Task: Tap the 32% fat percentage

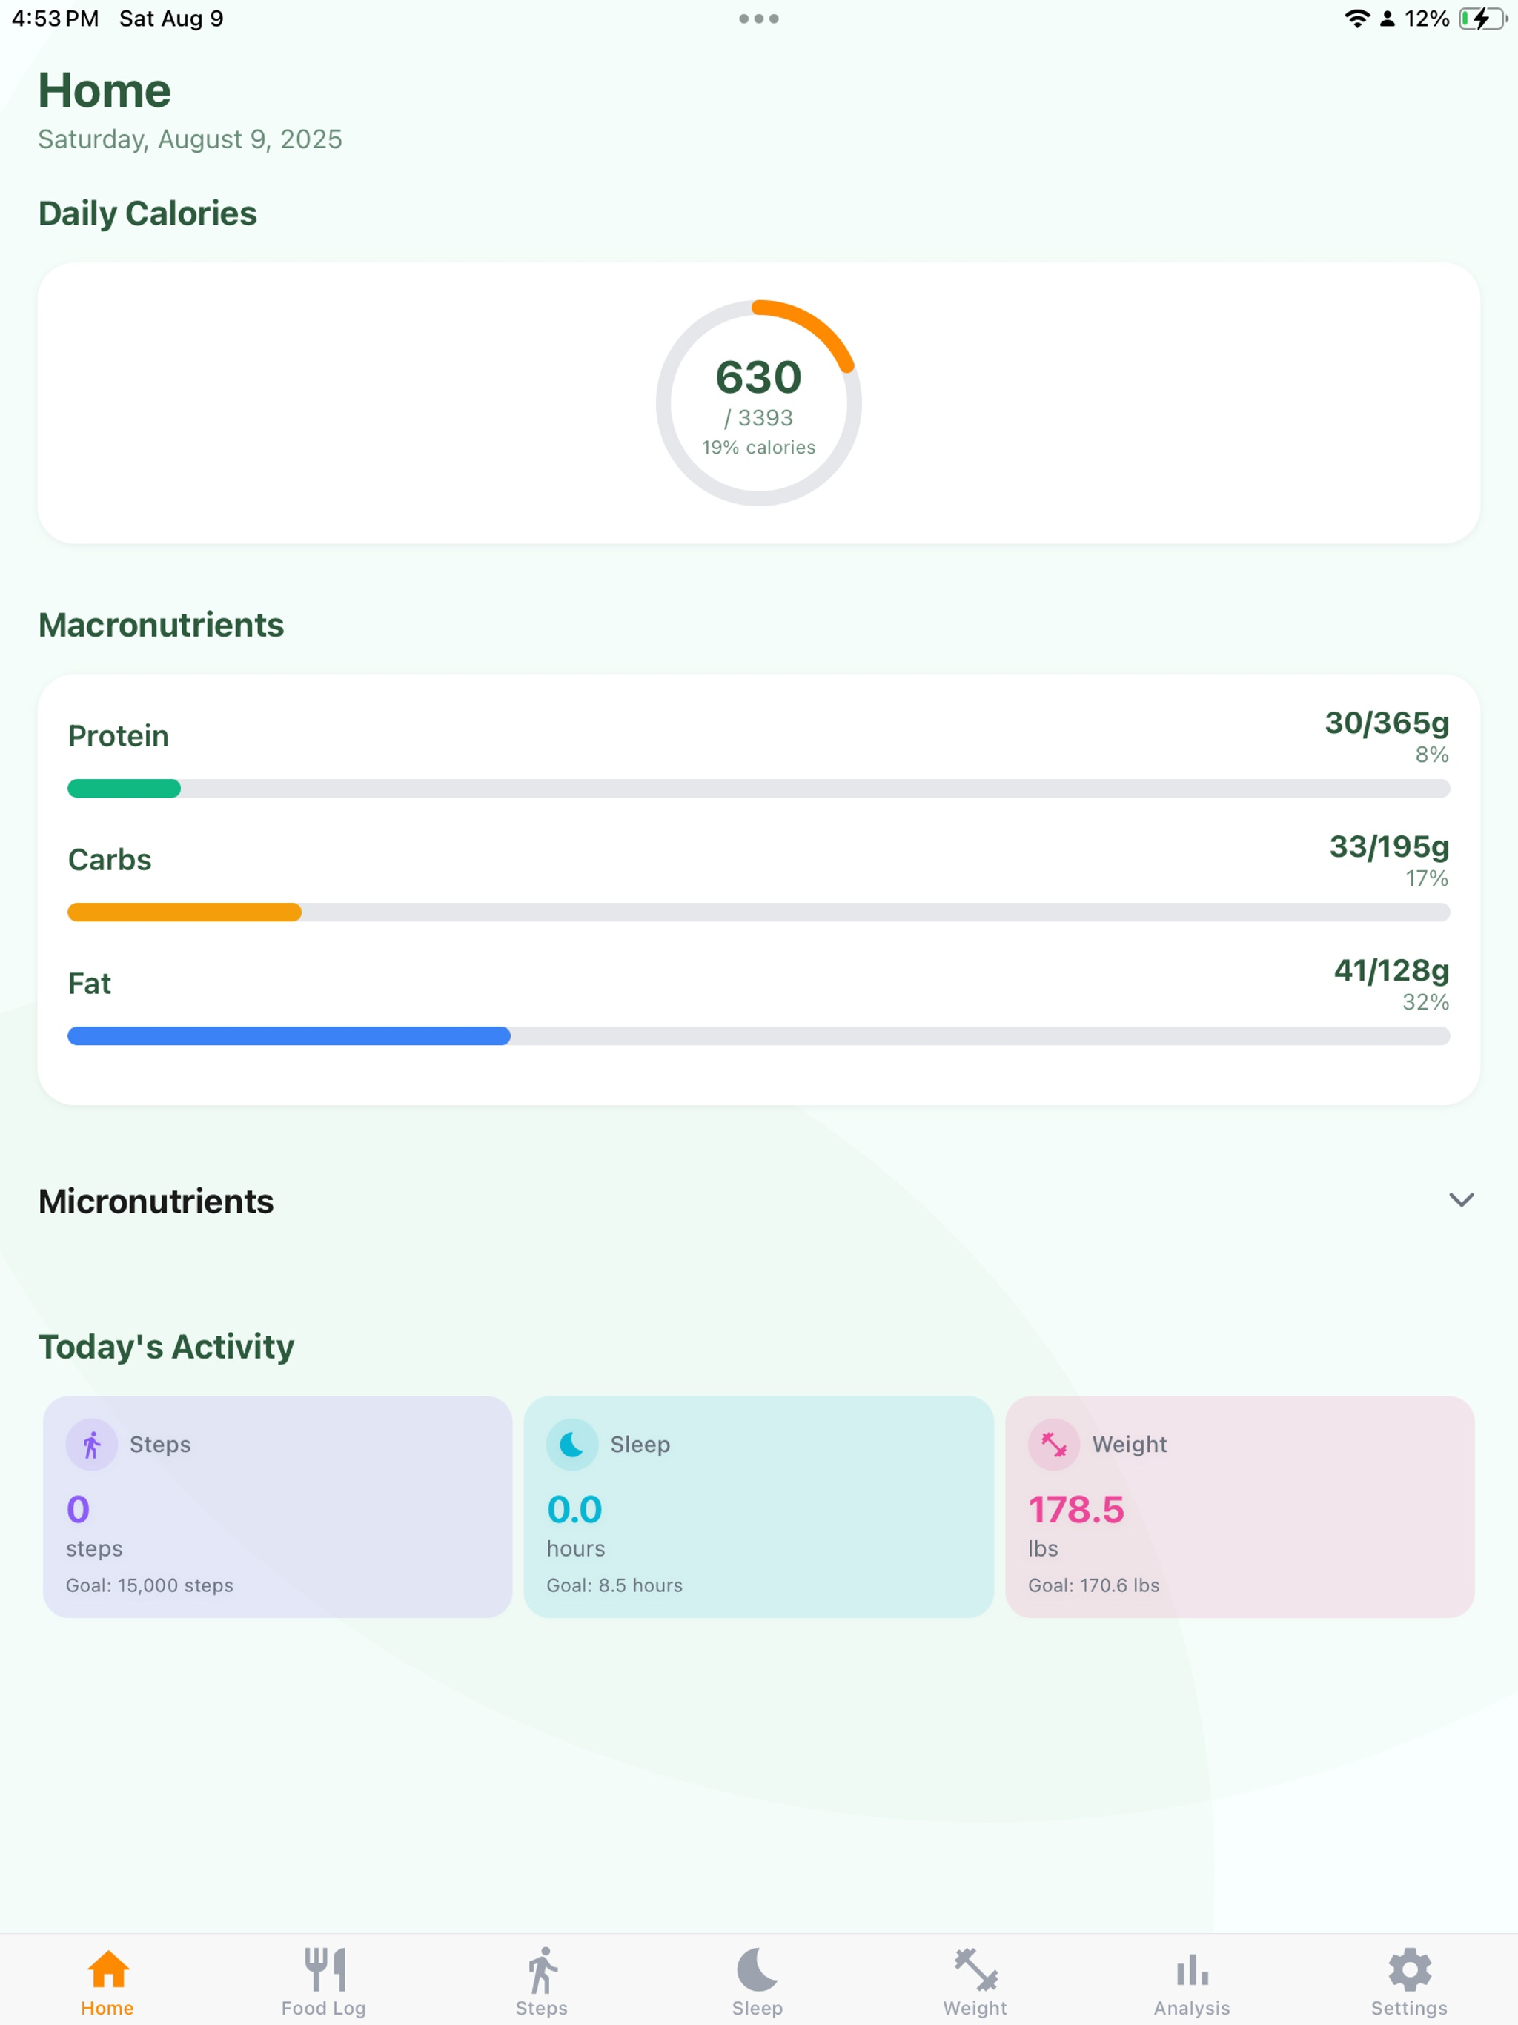Action: click(x=1425, y=1001)
